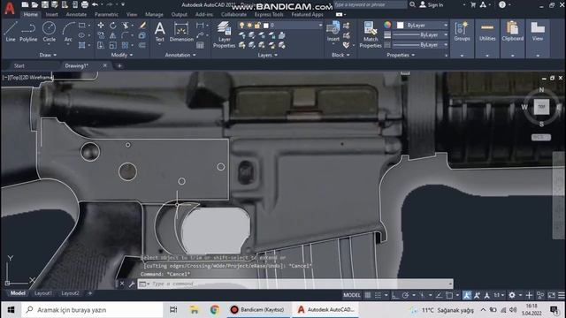The height and width of the screenshot is (318, 566).
Task: Expand the Modify panel
Action: point(122,55)
